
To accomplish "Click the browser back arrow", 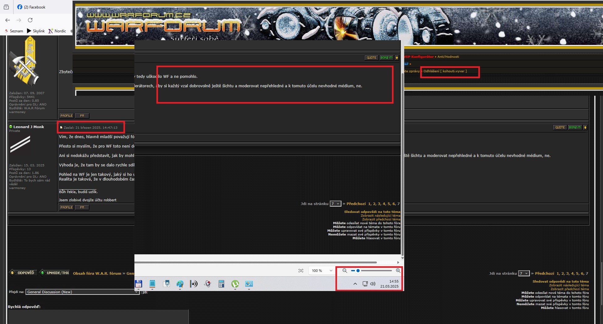I will pos(8,20).
